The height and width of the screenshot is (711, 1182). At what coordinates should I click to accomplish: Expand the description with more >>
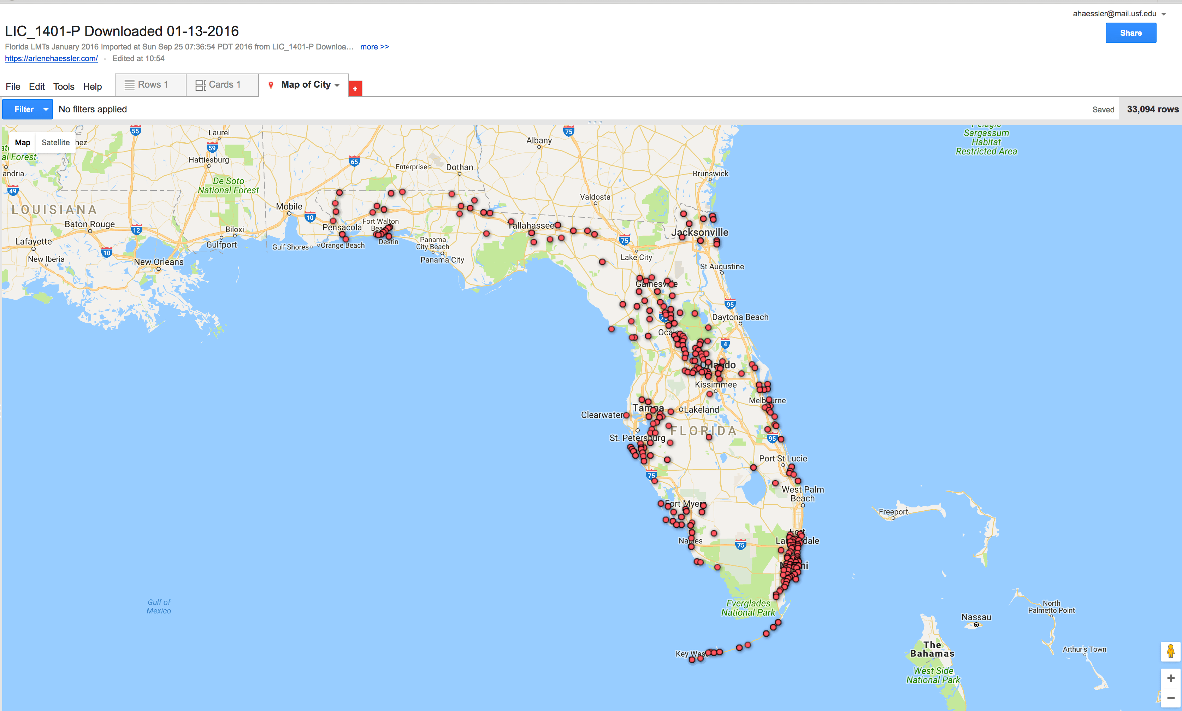374,47
